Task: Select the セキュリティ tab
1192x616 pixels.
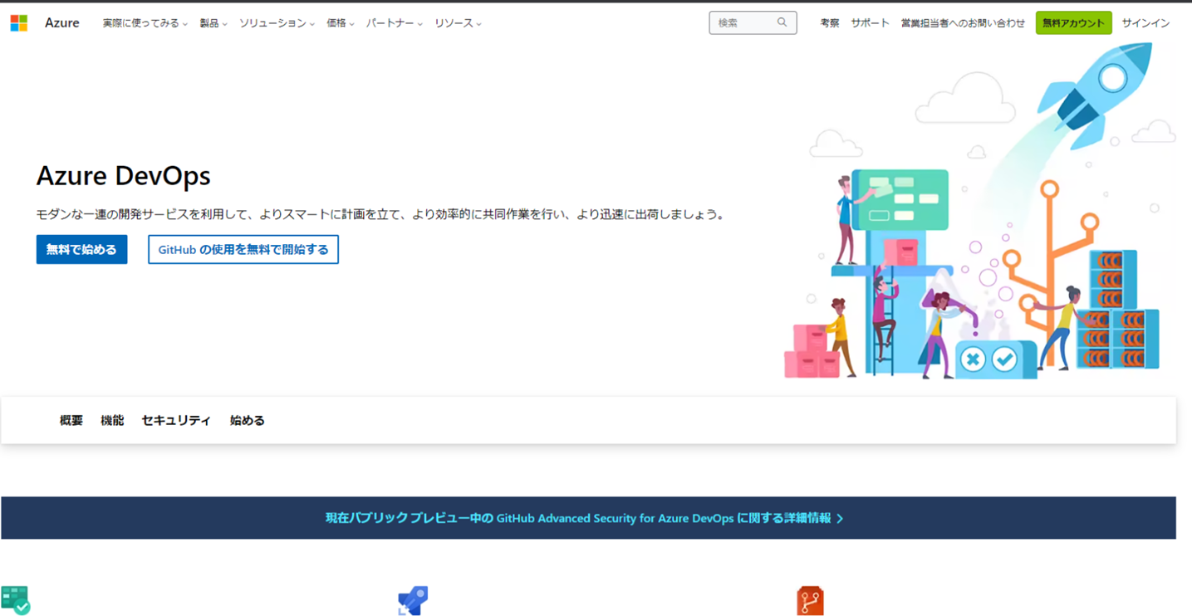Action: pos(176,420)
